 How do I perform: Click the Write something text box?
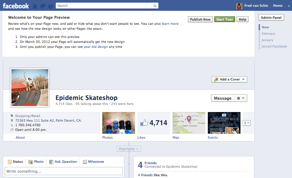[64, 171]
